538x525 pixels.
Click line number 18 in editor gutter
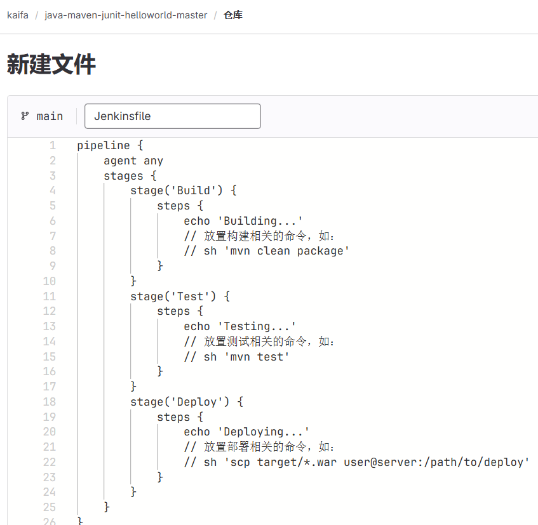coord(50,402)
